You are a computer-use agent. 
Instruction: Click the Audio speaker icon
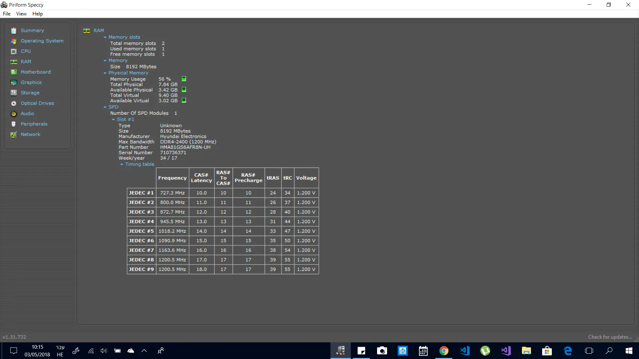(x=14, y=114)
